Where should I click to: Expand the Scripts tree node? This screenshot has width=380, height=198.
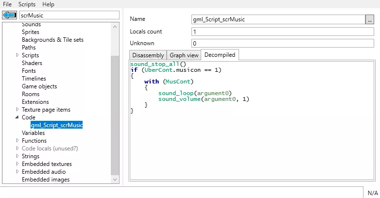tap(18, 55)
